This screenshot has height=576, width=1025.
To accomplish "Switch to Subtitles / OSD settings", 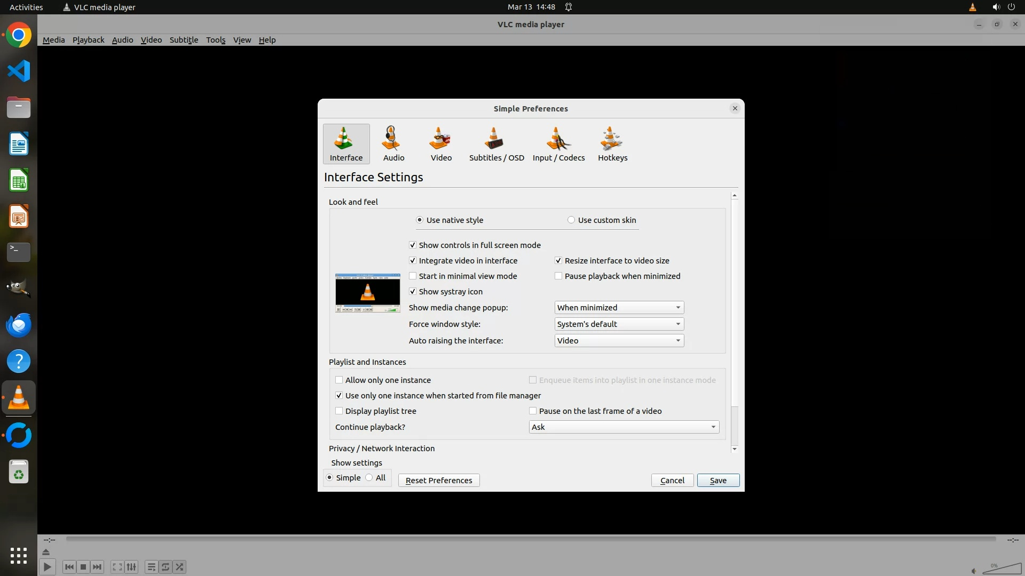I will coord(496,144).
